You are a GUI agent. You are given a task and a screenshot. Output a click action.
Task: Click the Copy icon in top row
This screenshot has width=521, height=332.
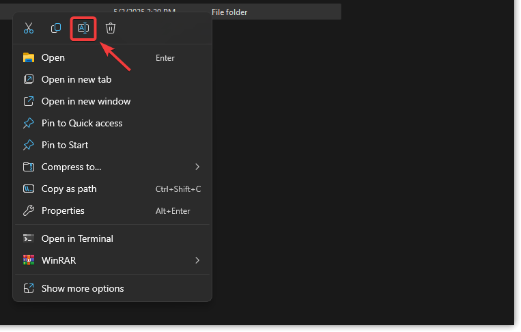pyautogui.click(x=56, y=28)
